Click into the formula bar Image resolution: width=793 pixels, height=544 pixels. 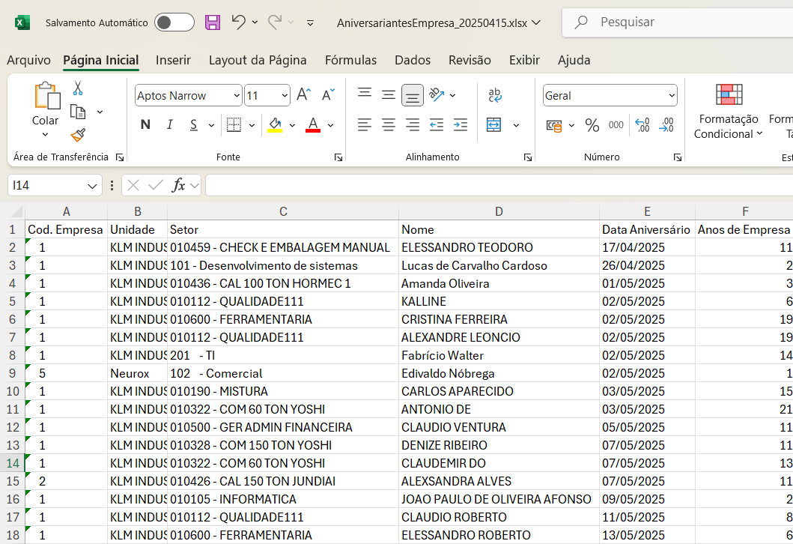499,186
